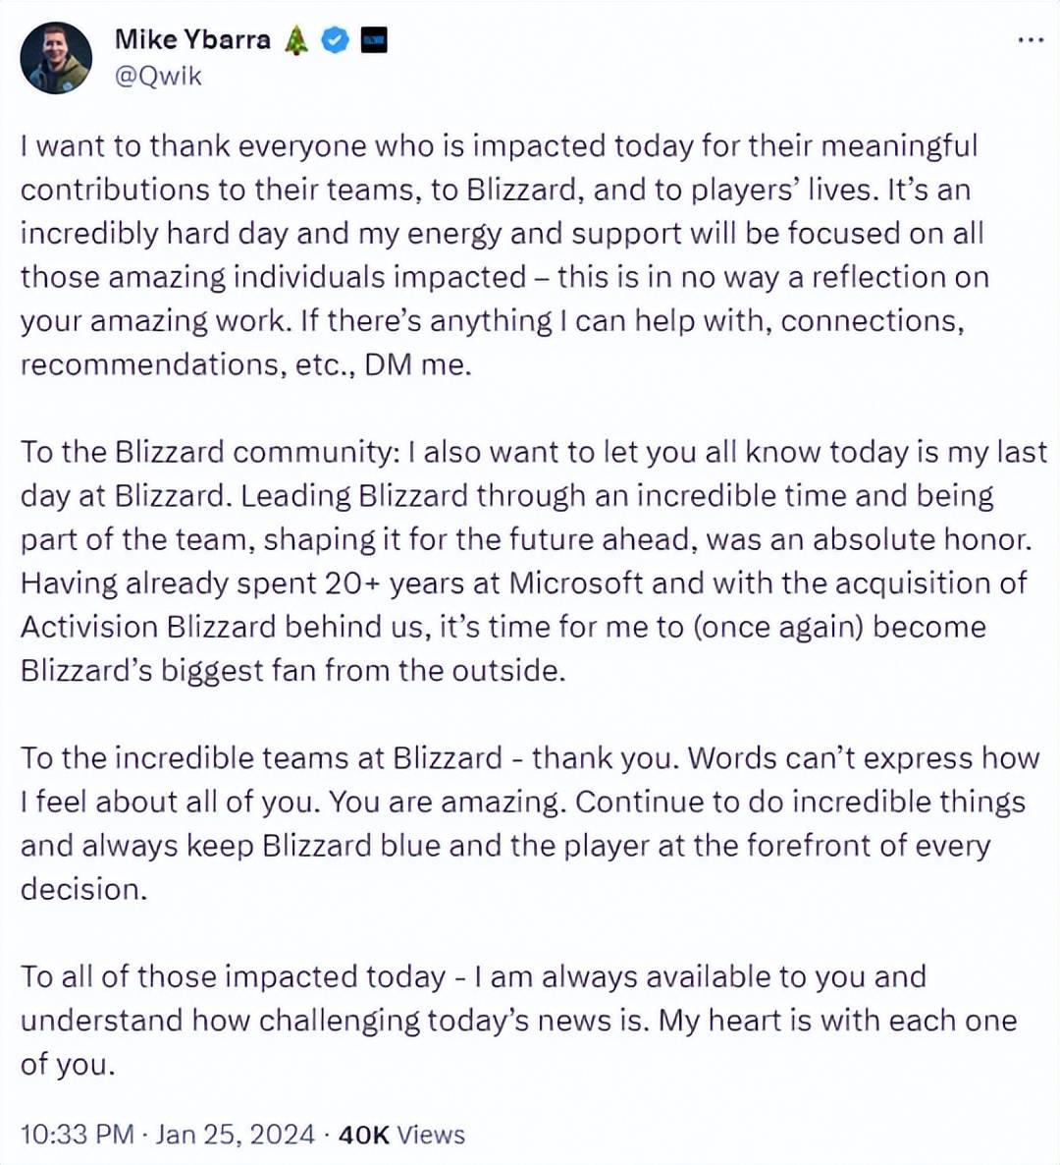Click the final paragraph "To all of those impacted"
1060x1165 pixels.
(x=510, y=1020)
